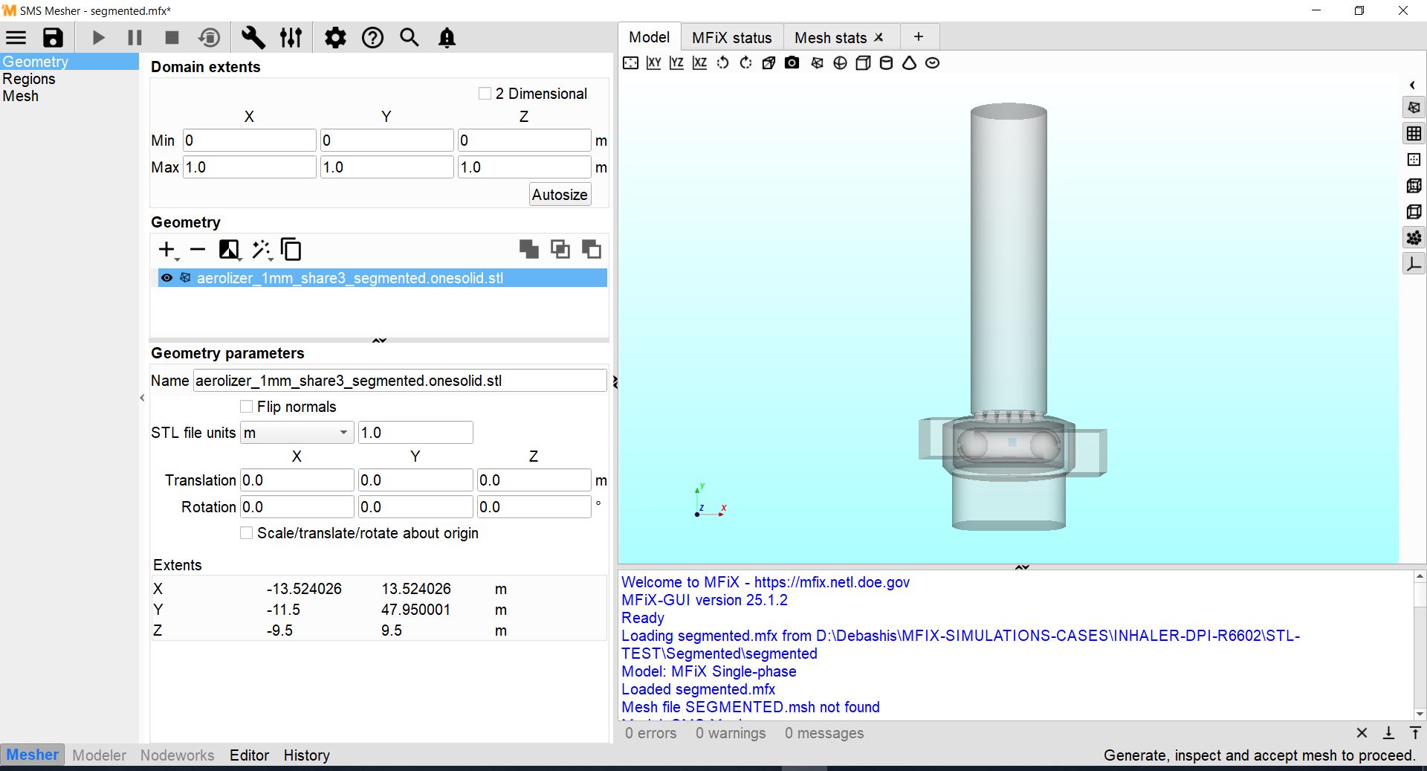Click the save project icon
The height and width of the screenshot is (771, 1427).
(53, 38)
